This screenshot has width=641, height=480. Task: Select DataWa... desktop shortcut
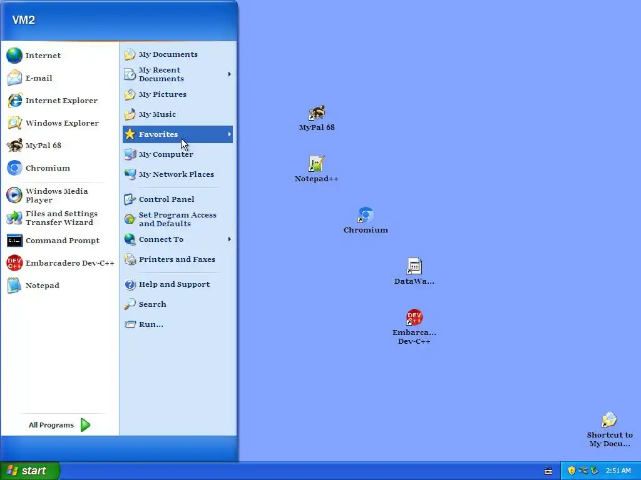tap(414, 271)
